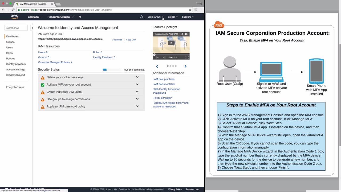
Task: Open the IAM best practices link
Action: coord(164,79)
